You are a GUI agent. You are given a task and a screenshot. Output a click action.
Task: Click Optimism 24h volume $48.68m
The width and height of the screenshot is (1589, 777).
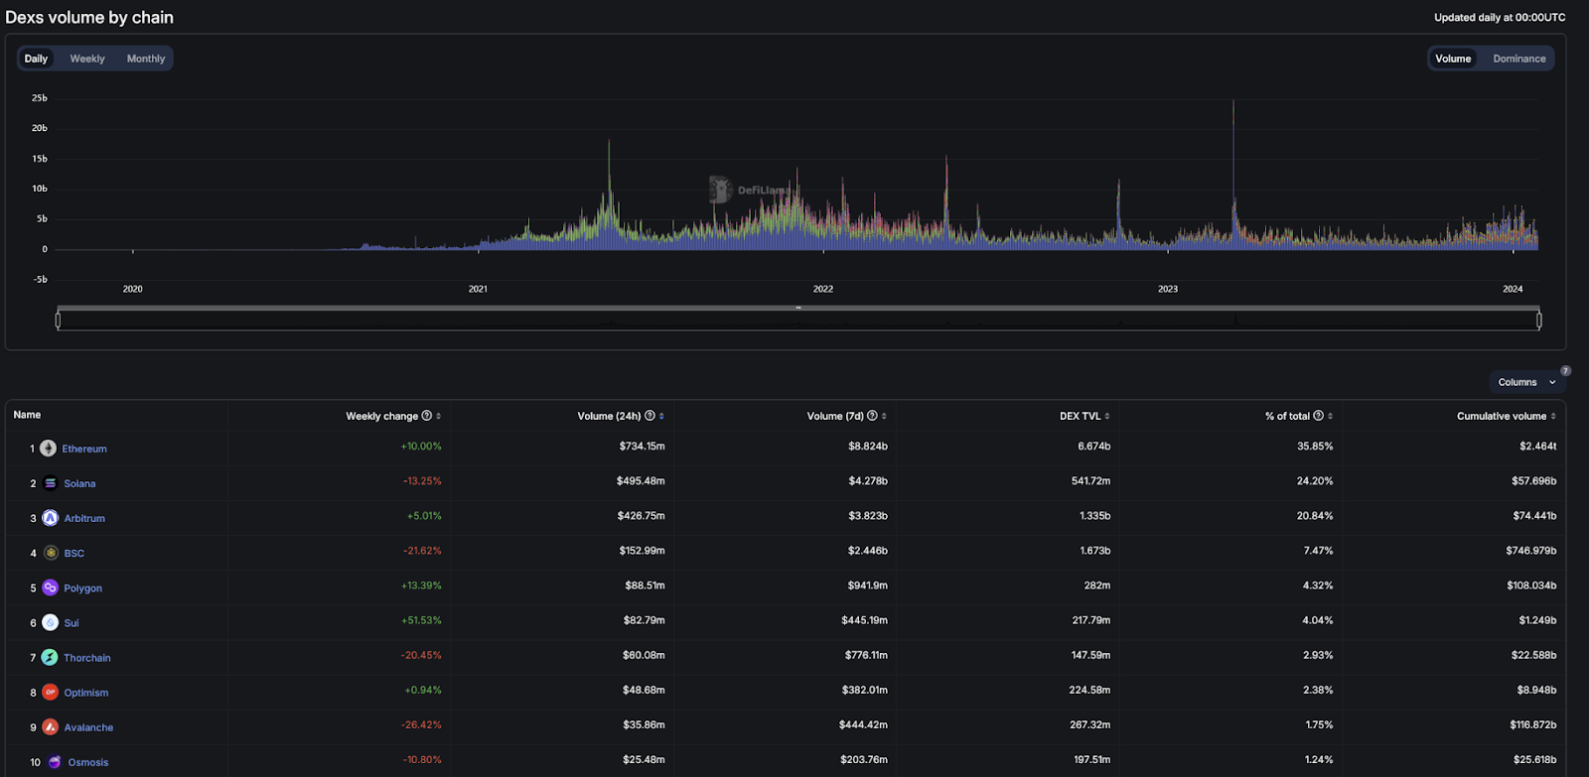(644, 690)
